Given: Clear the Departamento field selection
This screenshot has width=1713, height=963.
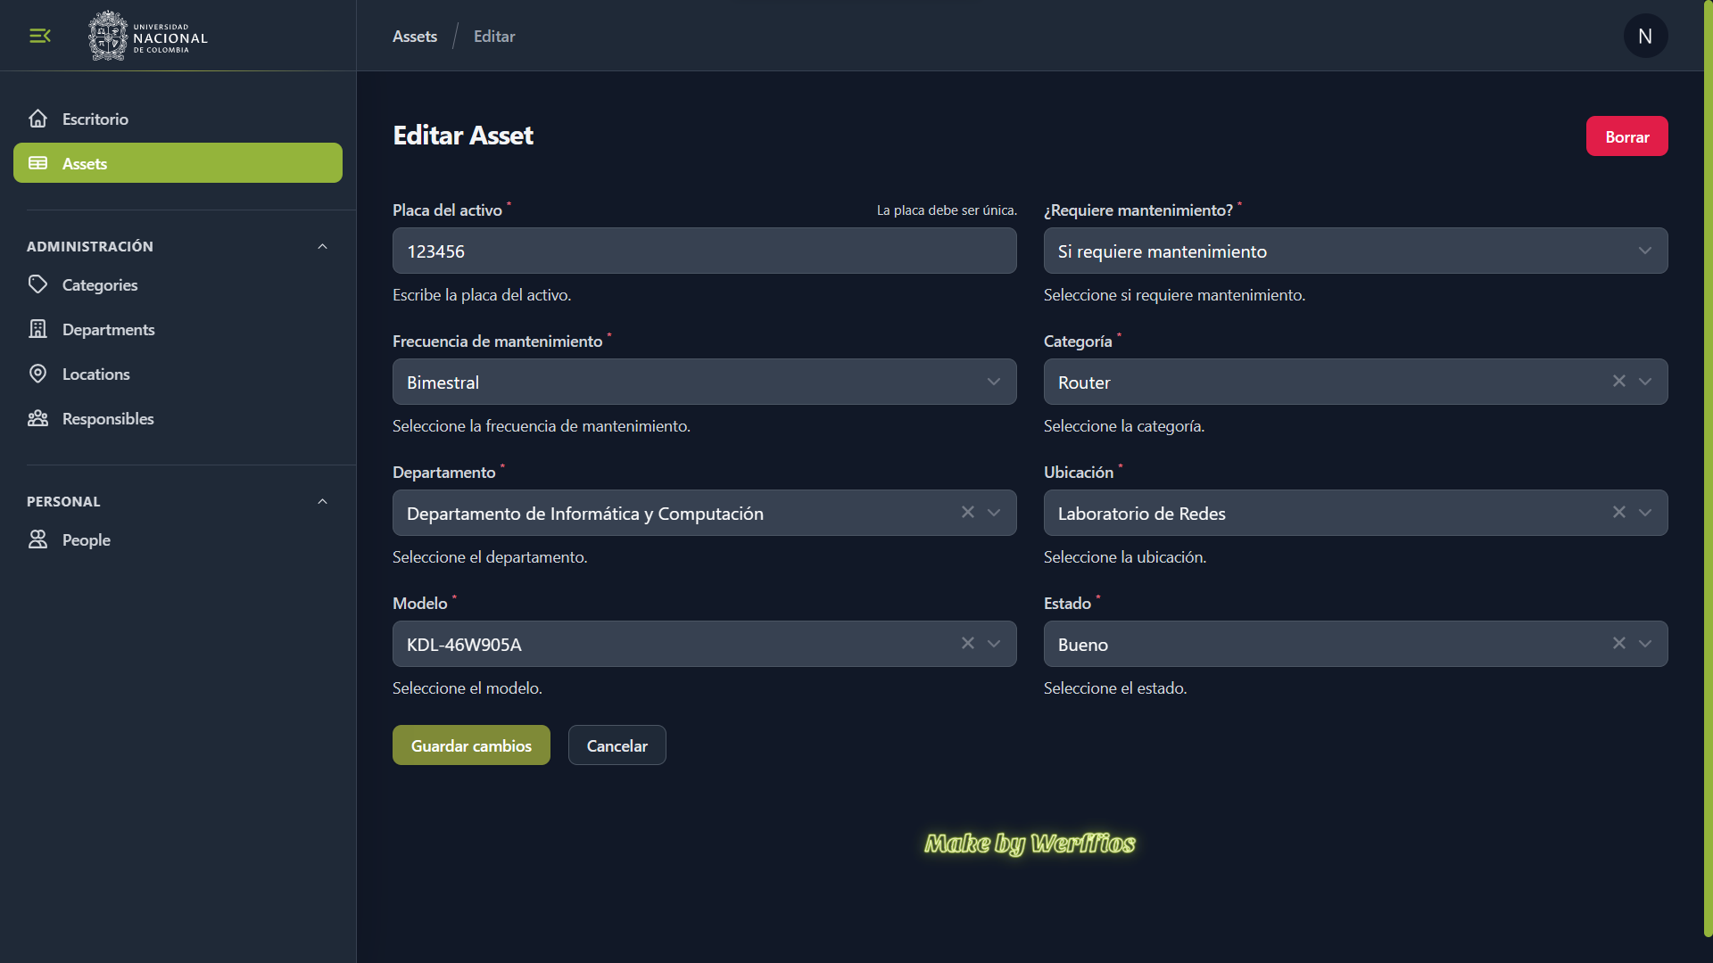Looking at the screenshot, I should (x=967, y=512).
